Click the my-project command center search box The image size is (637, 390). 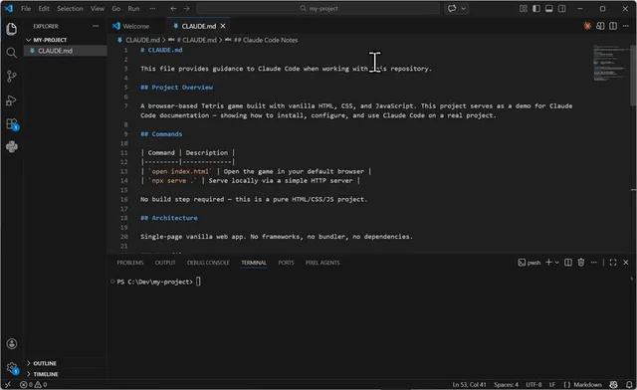318,9
